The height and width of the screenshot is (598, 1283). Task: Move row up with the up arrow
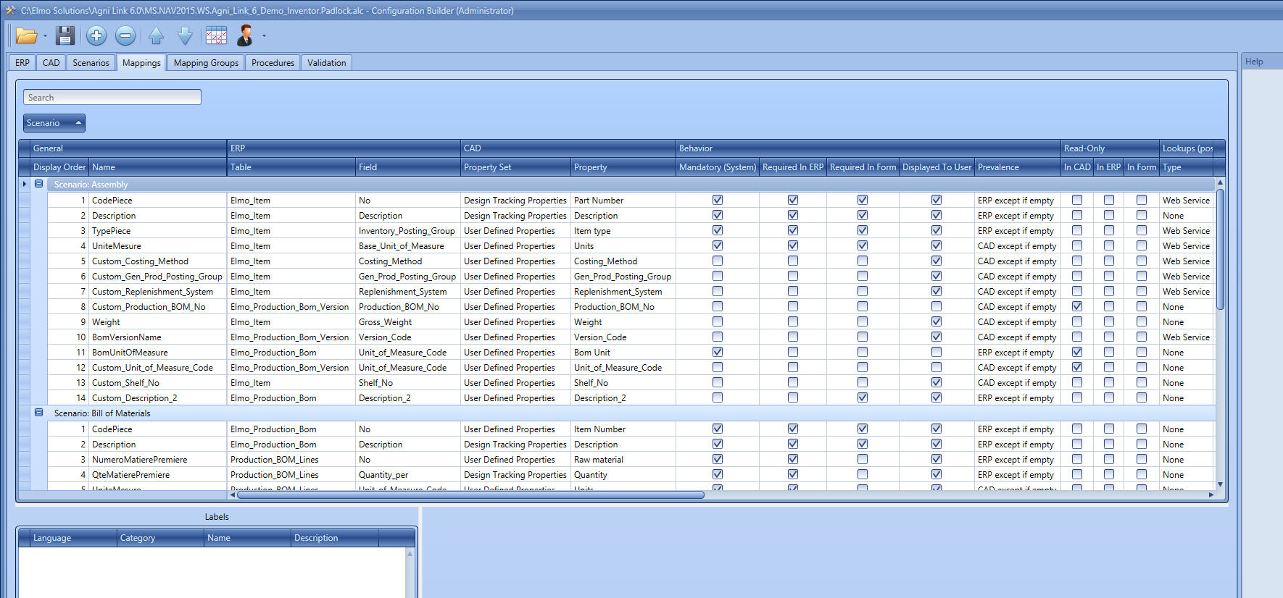157,35
